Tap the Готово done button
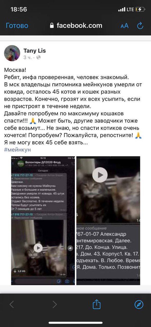 pyautogui.click(x=17, y=26)
